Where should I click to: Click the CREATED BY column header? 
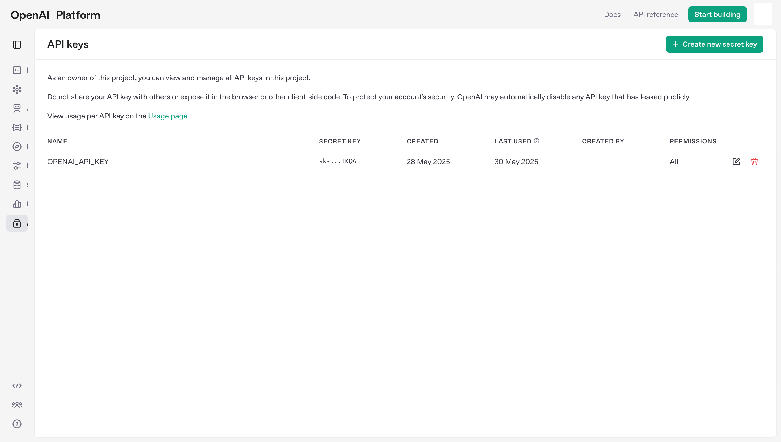coord(603,141)
